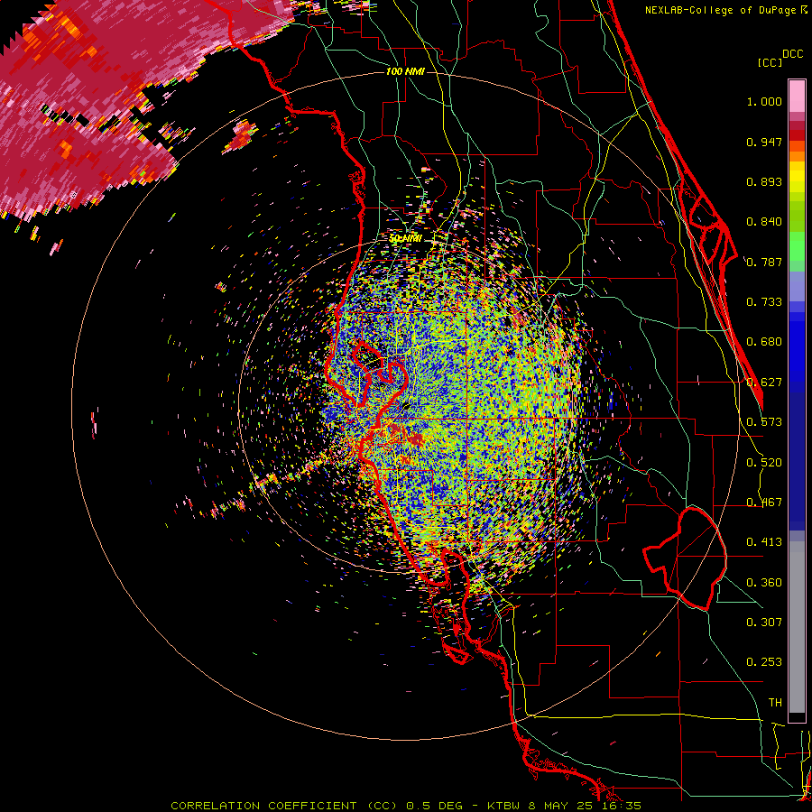Screen dimensions: 812x812
Task: Click the Correlation Coefficient caption at bottom
Action: [406, 806]
